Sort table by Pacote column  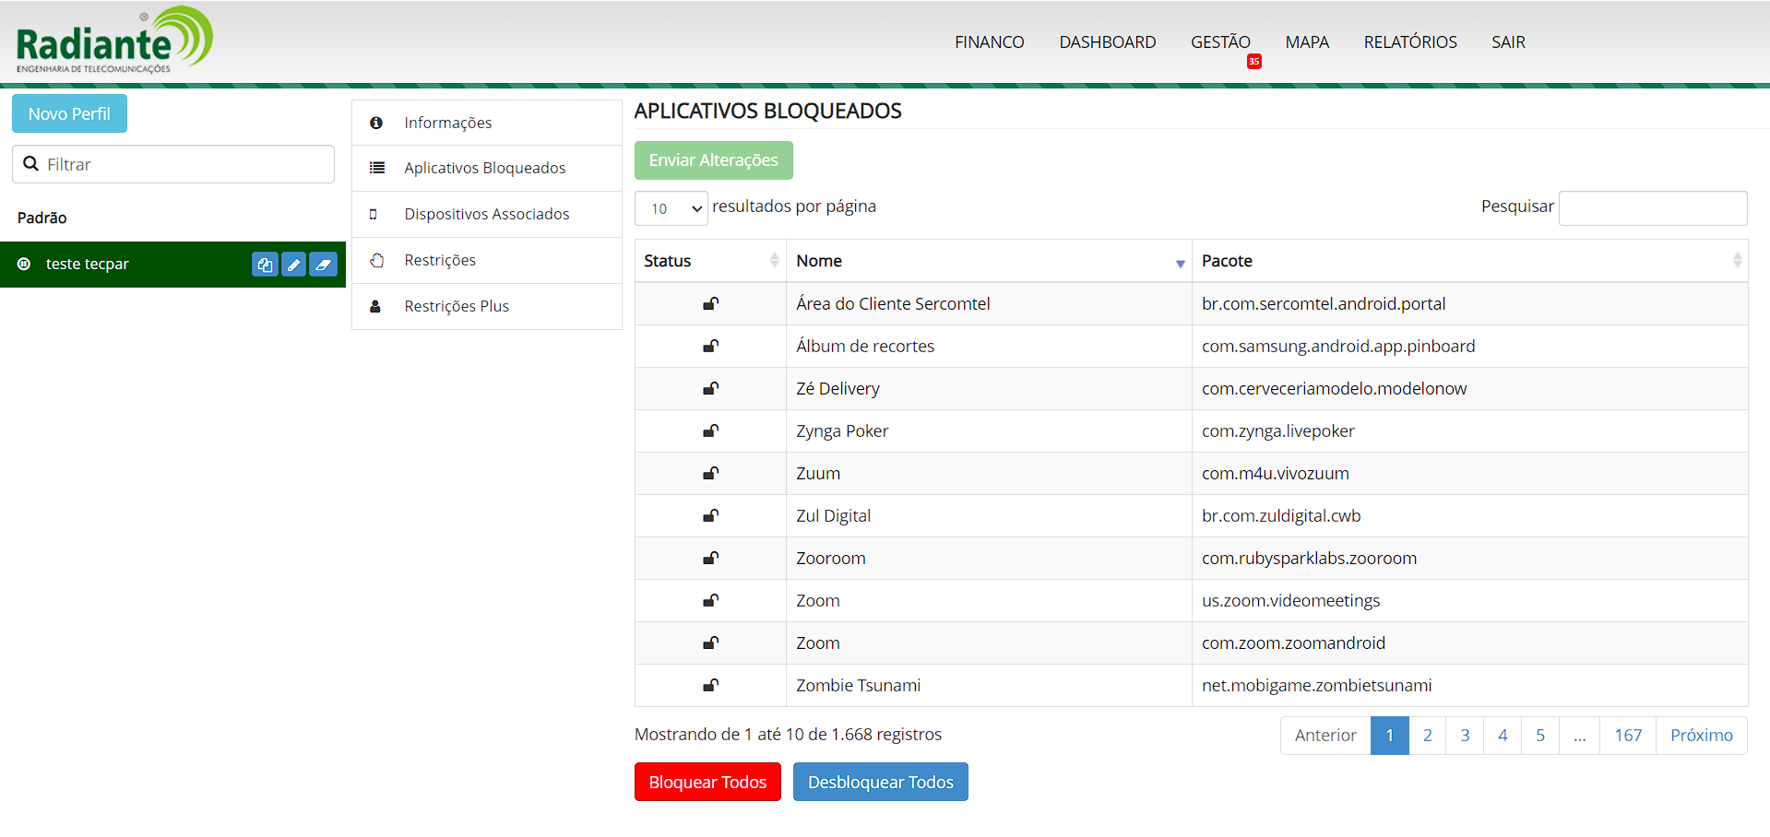pos(1468,261)
